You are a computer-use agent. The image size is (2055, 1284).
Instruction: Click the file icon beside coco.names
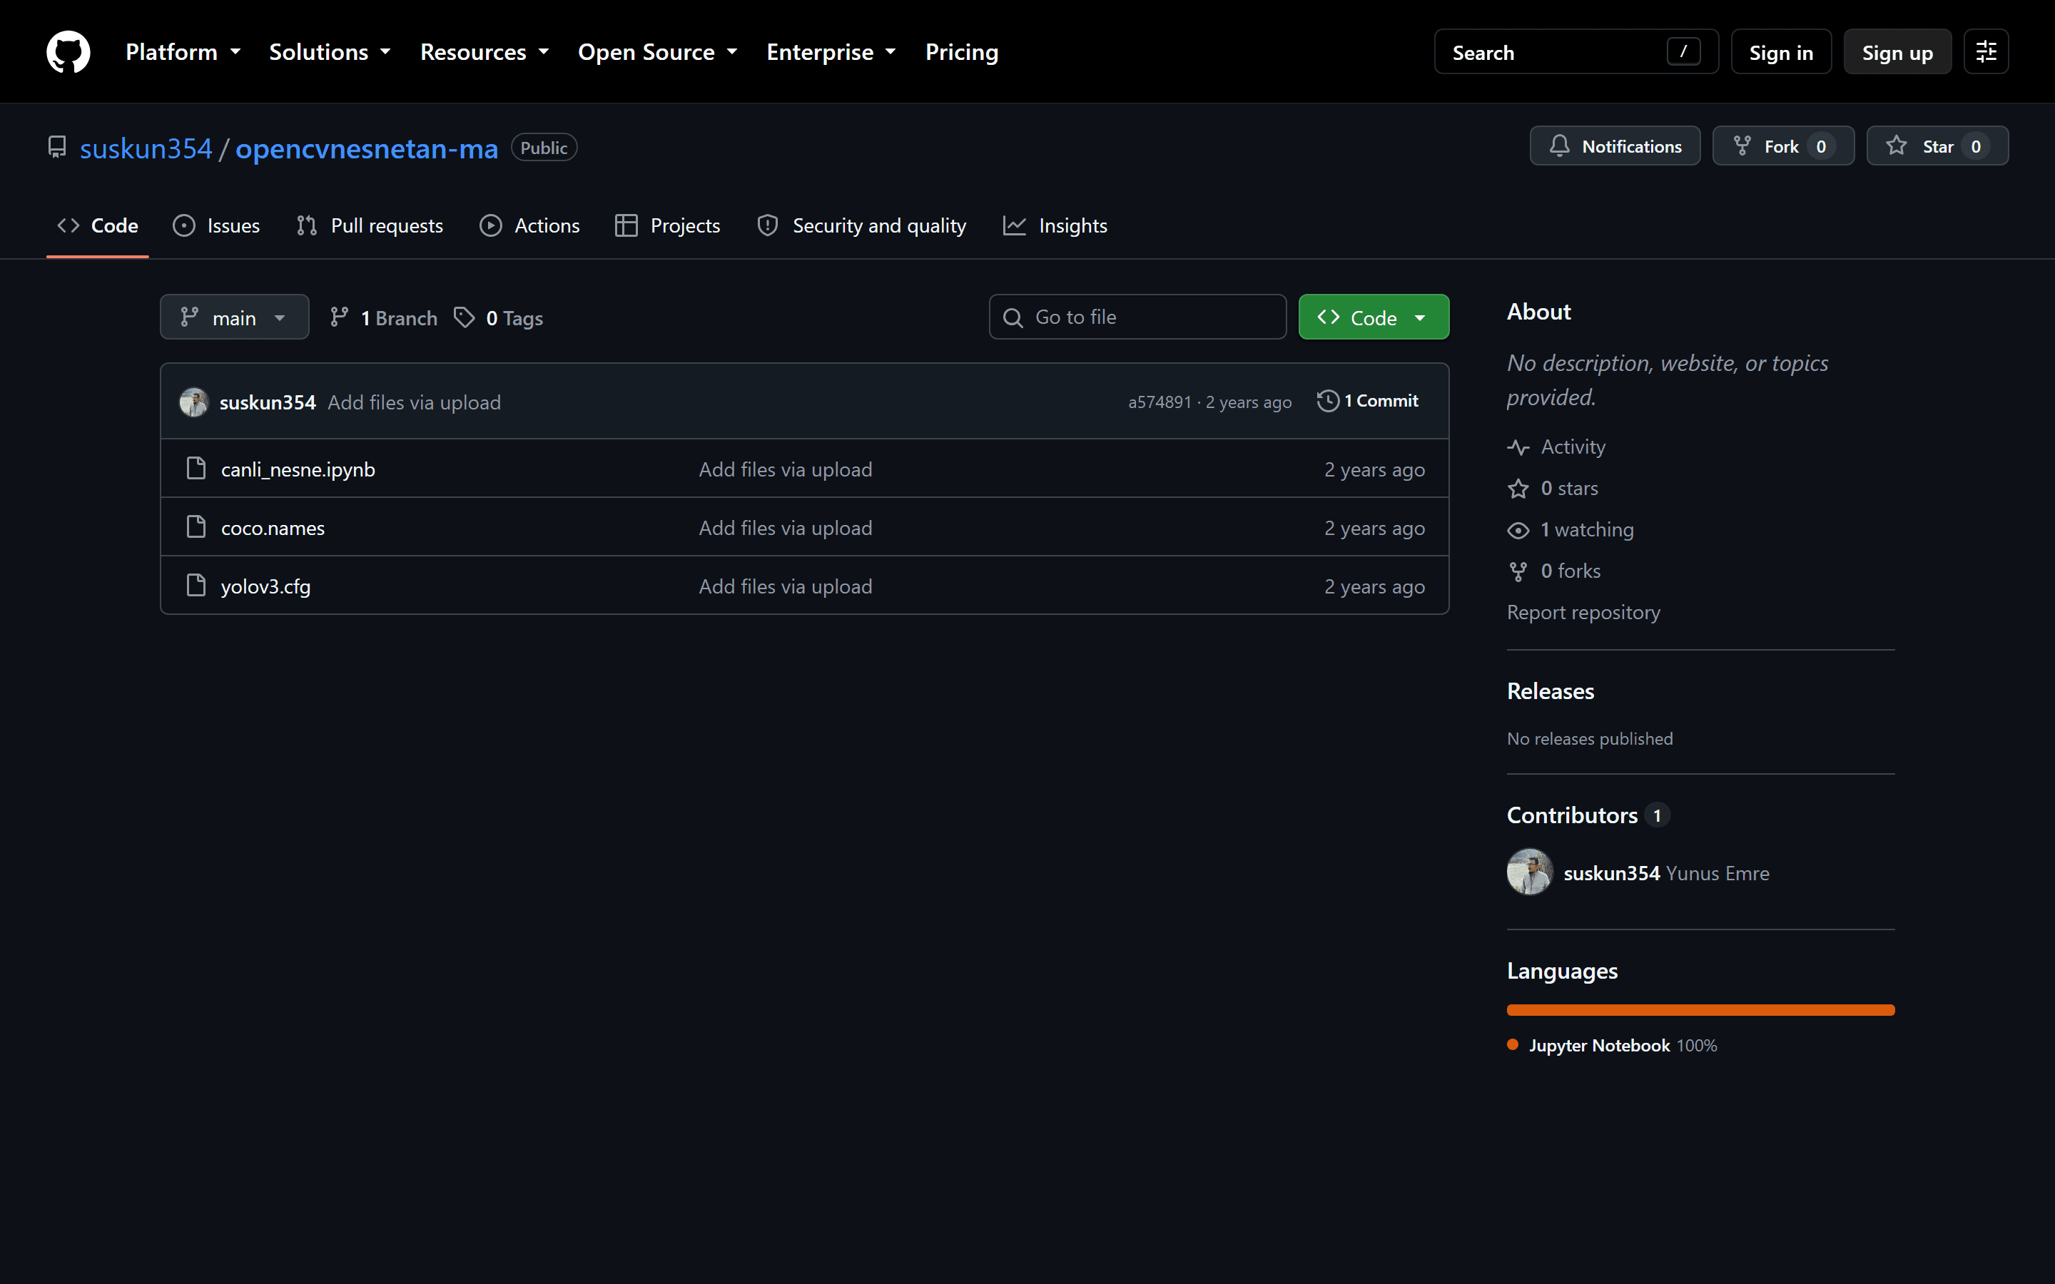(x=196, y=527)
